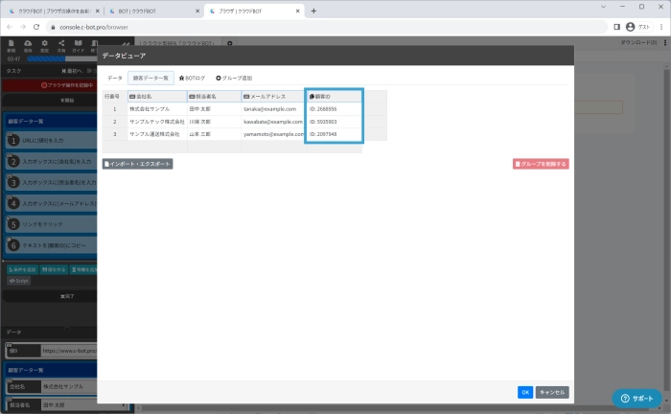
Task: Click the ゲスト profile avatar icon
Action: point(630,27)
